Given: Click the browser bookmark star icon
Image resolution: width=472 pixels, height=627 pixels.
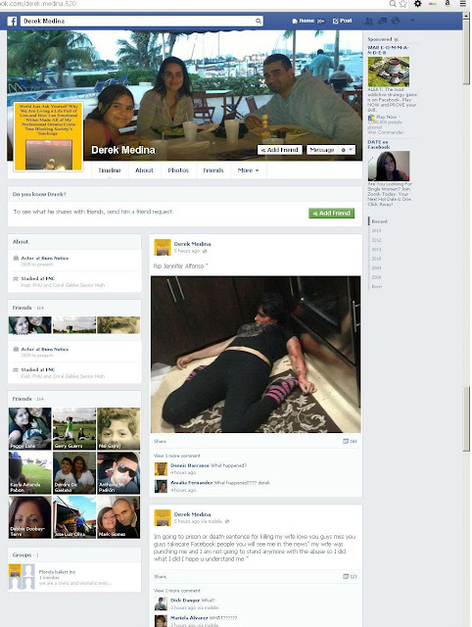Looking at the screenshot, I should [x=403, y=4].
